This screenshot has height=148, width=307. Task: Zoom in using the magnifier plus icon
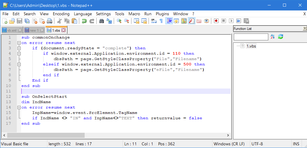(x=119, y=21)
